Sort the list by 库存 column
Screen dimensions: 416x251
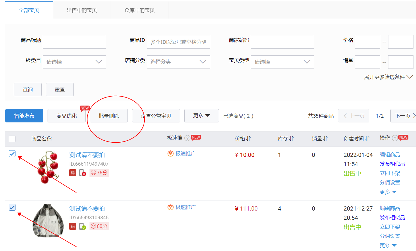[x=286, y=139]
